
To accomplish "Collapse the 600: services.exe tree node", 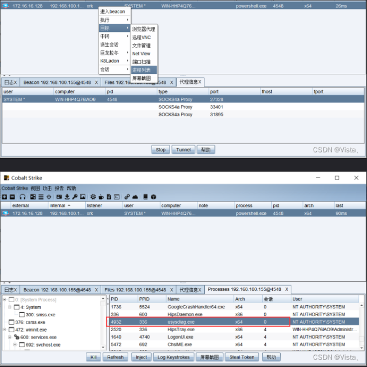I will coord(9,337).
